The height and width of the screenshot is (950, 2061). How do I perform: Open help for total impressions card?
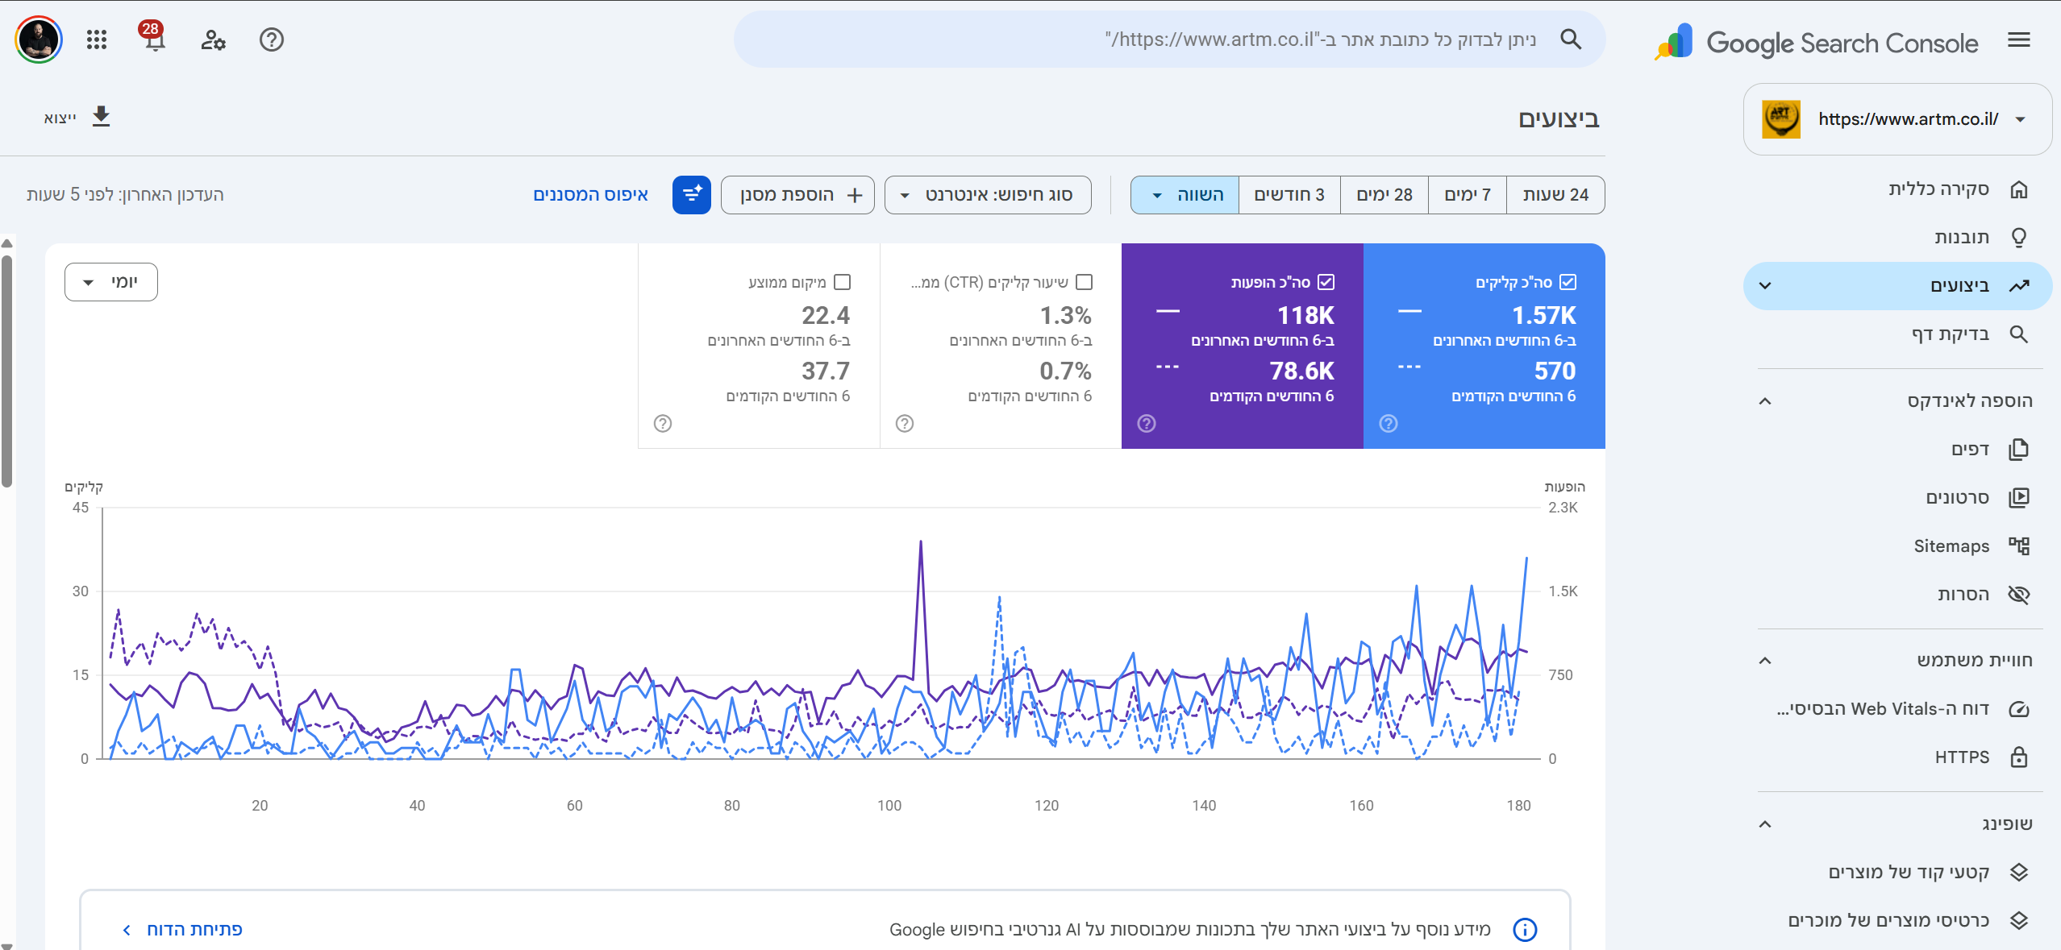point(1146,424)
